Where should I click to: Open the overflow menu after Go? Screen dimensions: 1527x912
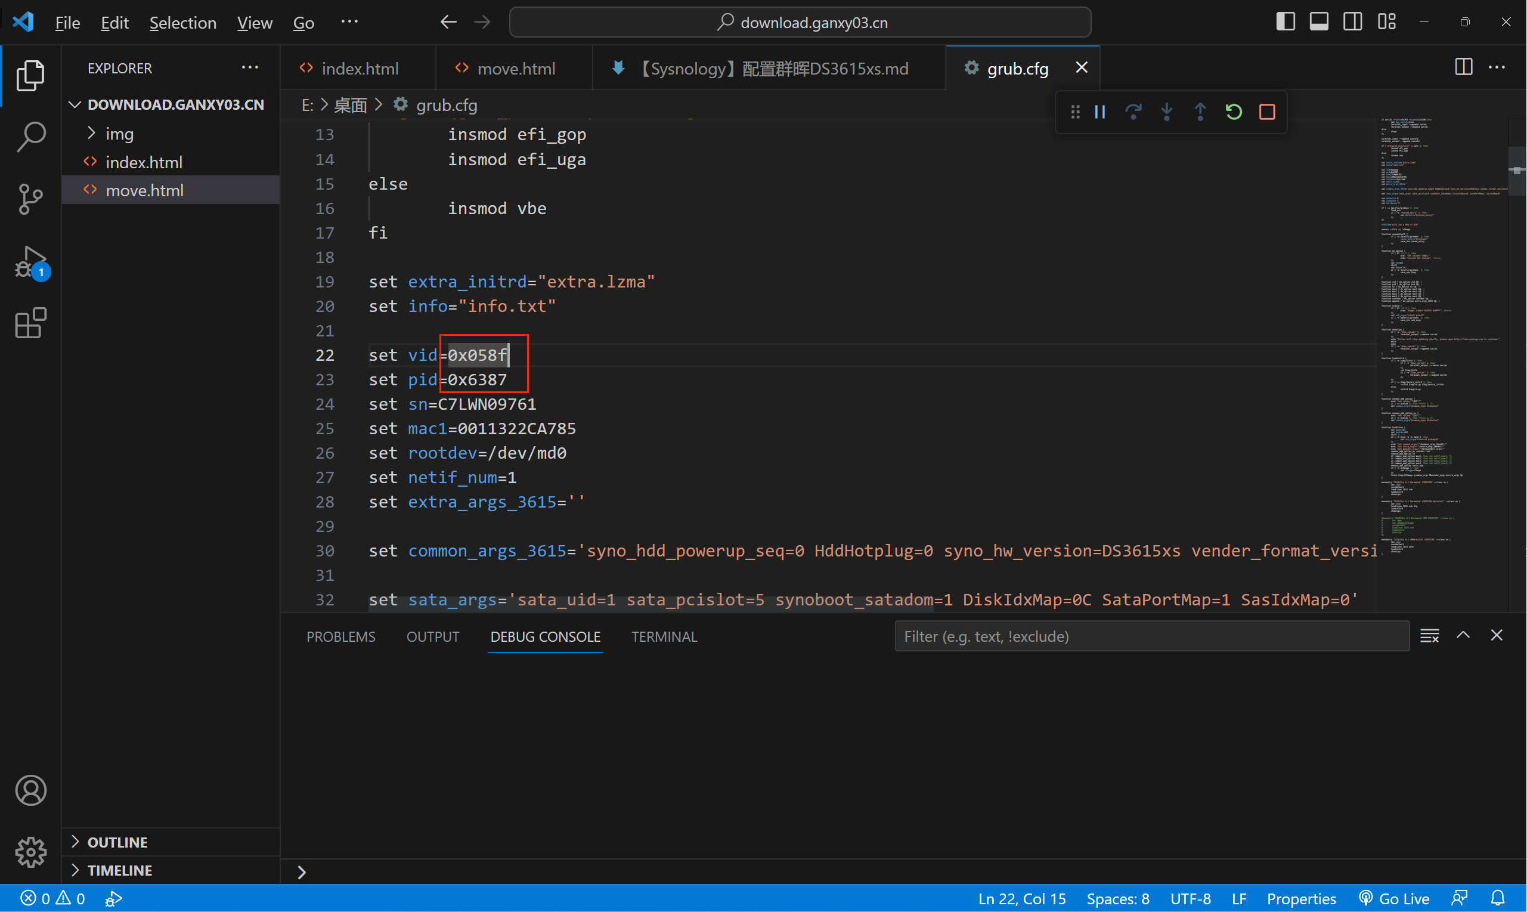[x=349, y=22]
